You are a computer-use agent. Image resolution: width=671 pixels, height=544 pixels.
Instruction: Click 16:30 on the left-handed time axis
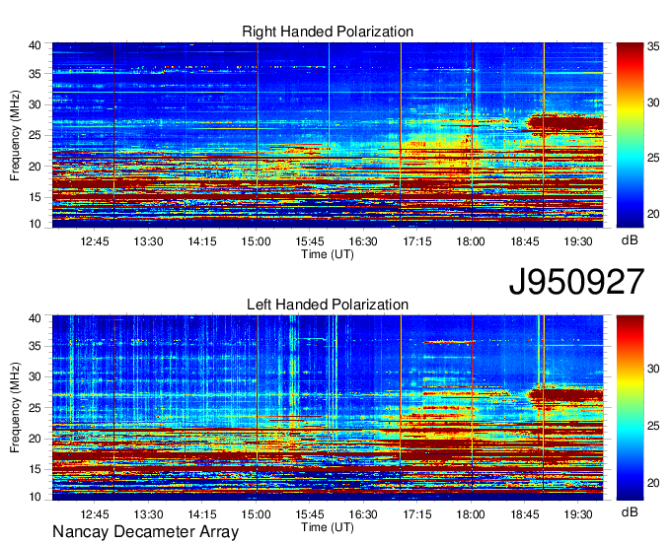pos(363,514)
